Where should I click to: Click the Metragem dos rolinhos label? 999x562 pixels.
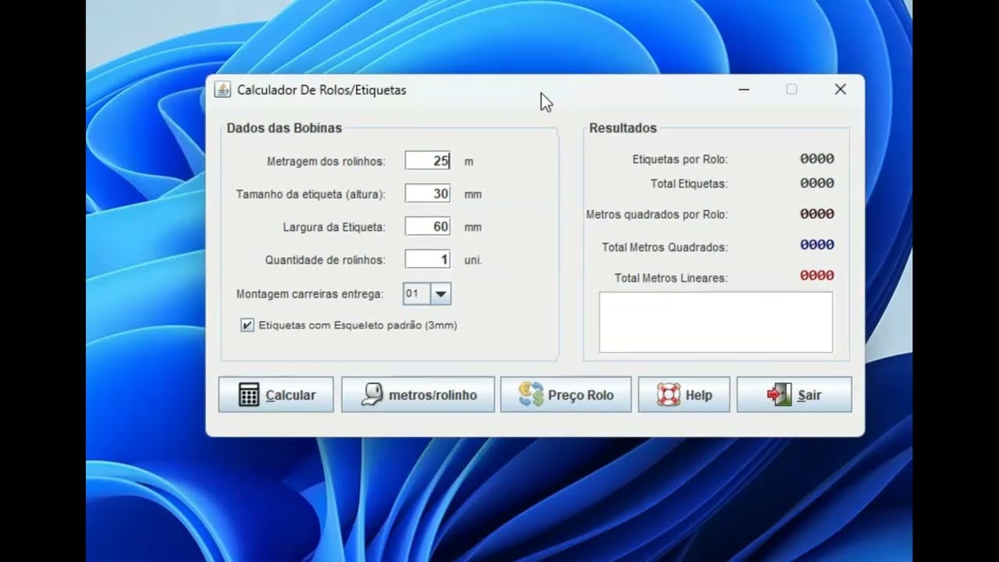[x=326, y=162]
